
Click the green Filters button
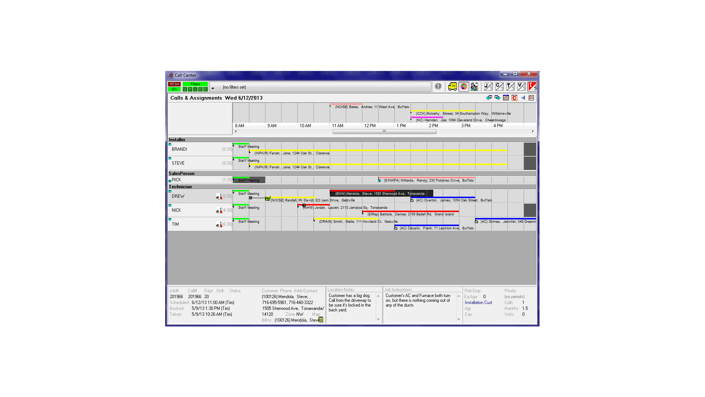pyautogui.click(x=195, y=84)
